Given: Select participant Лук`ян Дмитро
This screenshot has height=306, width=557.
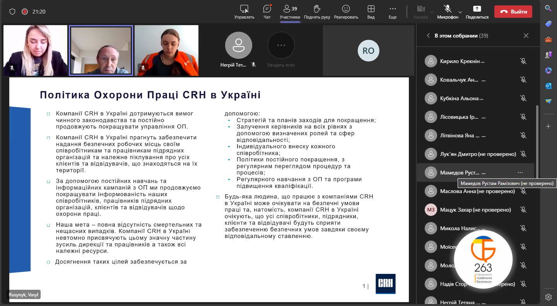Looking at the screenshot, I should tap(475, 154).
